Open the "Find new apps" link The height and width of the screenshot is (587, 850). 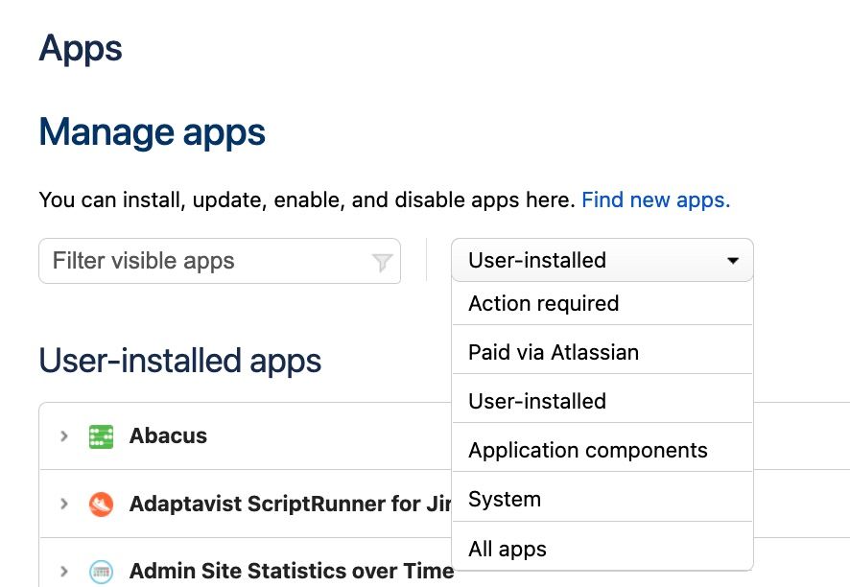655,200
